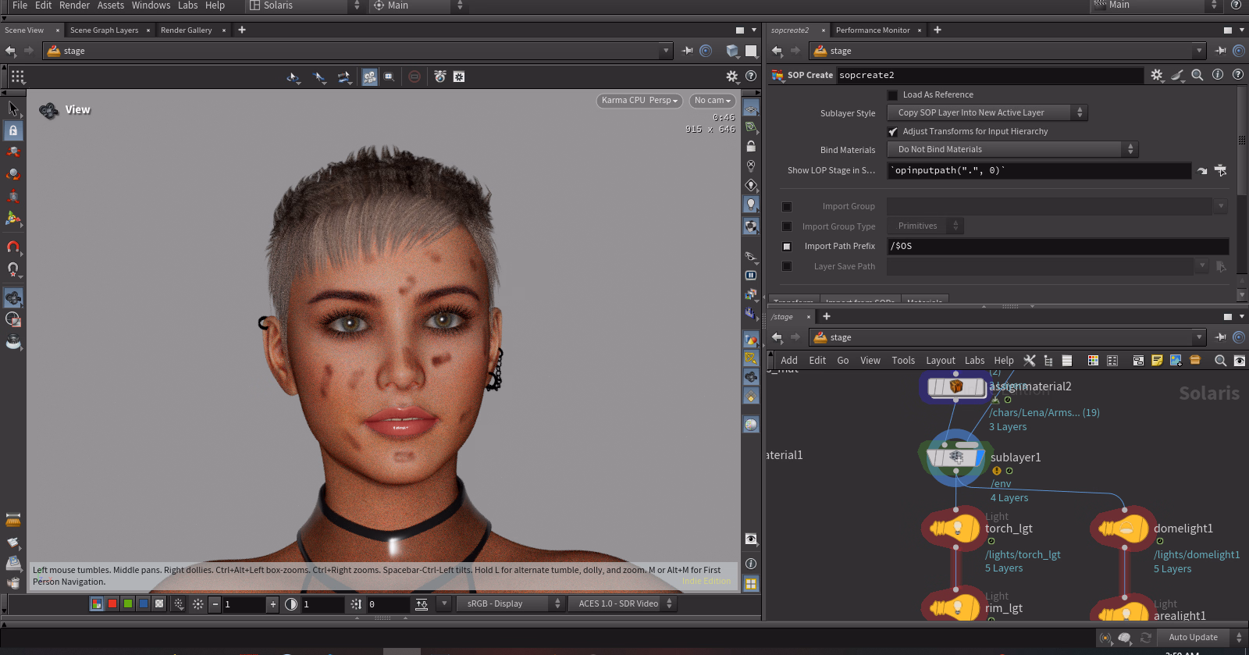Open the Render menu in menu bar
1249x655 pixels.
click(74, 5)
